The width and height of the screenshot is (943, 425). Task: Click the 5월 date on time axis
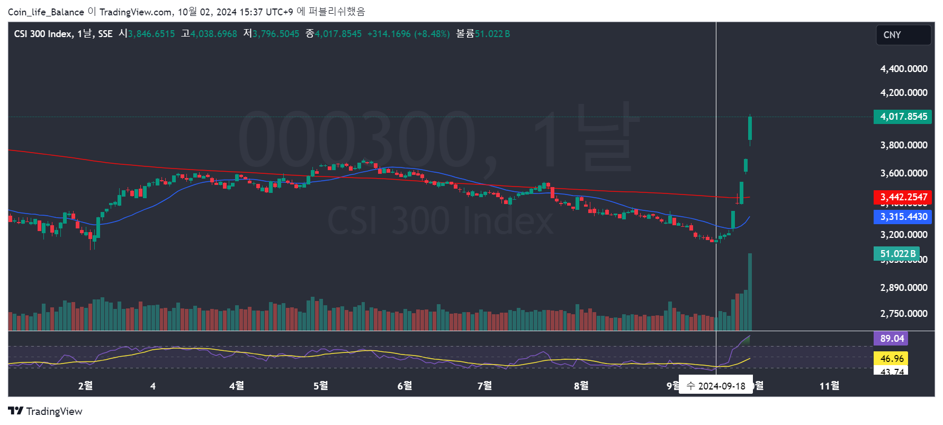[320, 386]
